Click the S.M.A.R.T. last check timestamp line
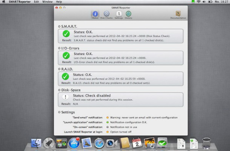230x151 pixels. pos(122,36)
